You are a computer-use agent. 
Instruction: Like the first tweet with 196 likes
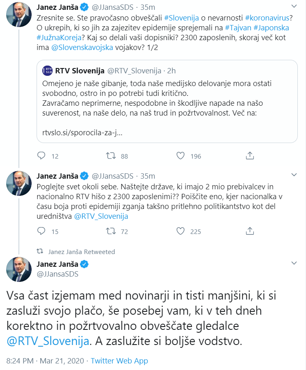pyautogui.click(x=179, y=156)
